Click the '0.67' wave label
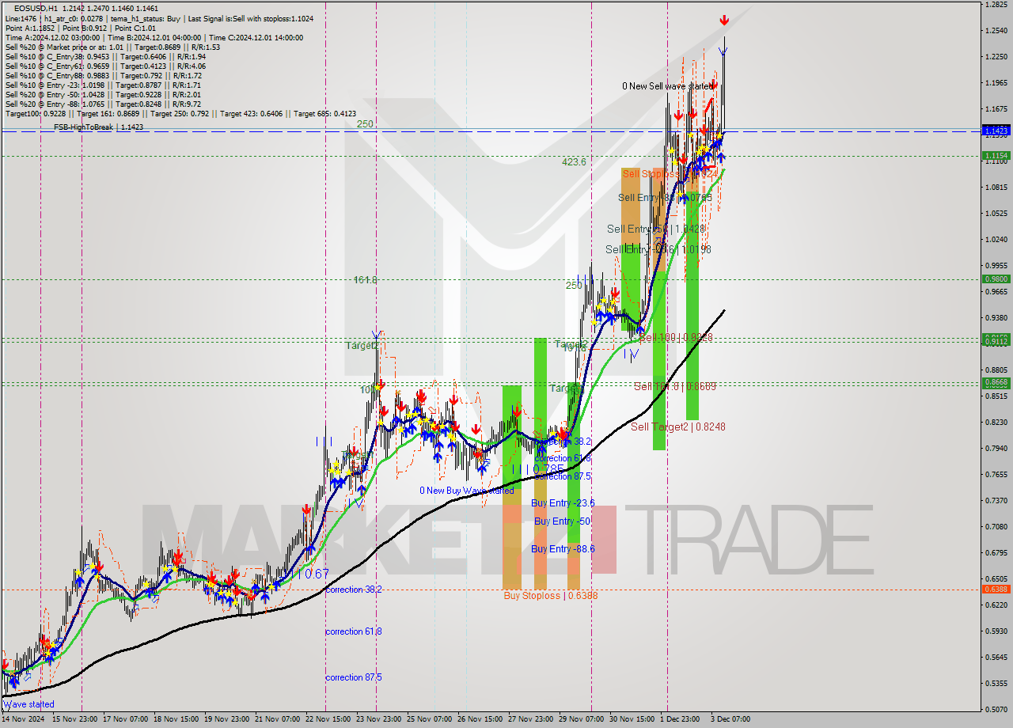The image size is (1013, 728). (317, 573)
